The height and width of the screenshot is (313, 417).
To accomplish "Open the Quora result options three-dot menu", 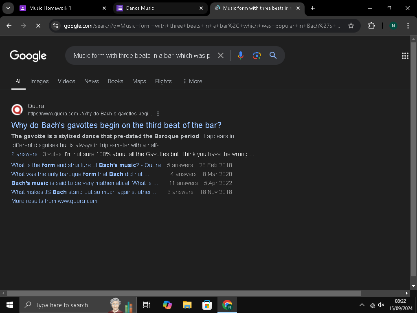I will 158,114.
